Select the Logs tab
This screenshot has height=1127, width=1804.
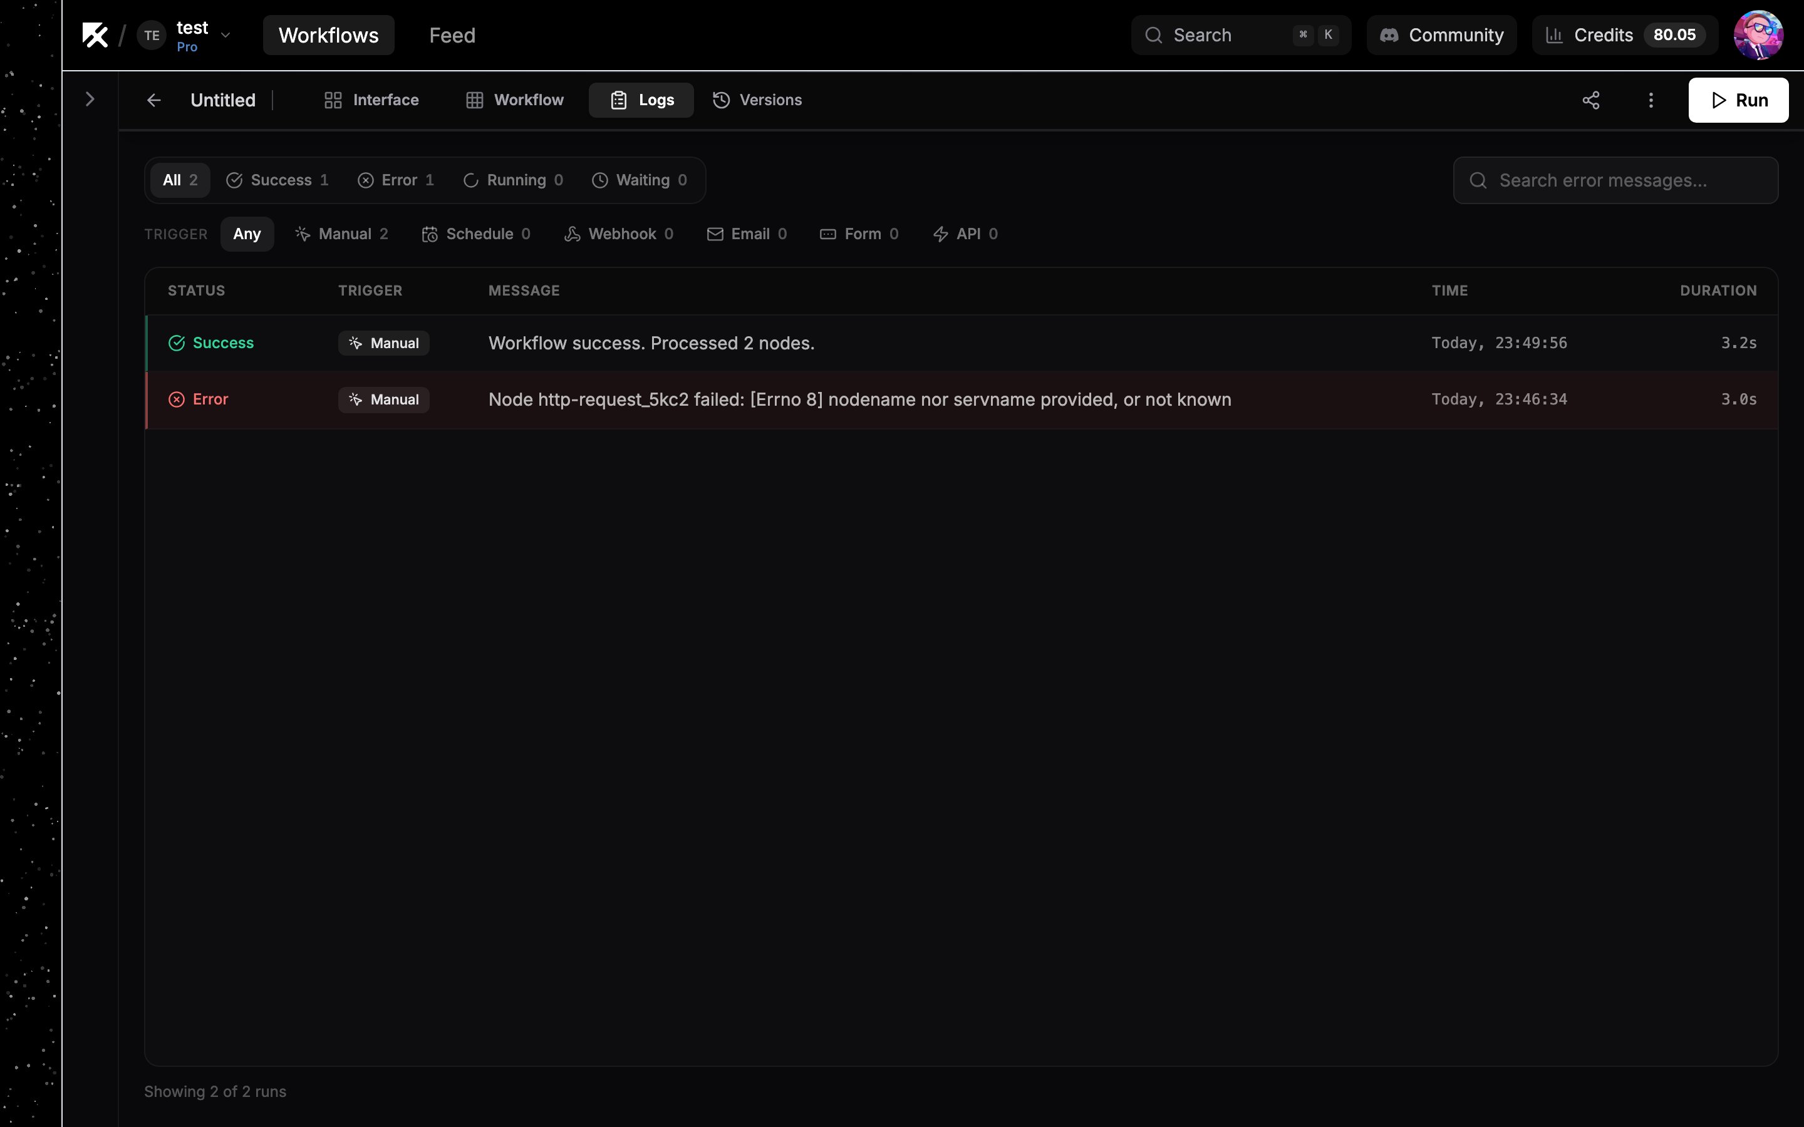[641, 100]
